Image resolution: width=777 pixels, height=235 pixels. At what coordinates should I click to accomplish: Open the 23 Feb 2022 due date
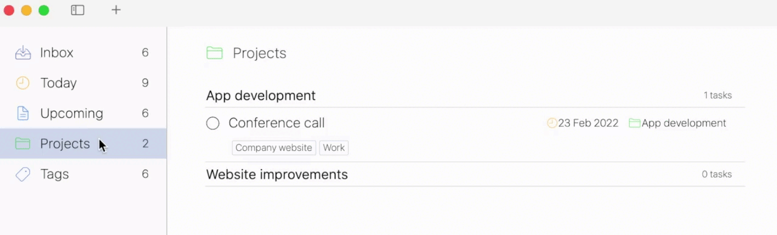[x=588, y=123]
